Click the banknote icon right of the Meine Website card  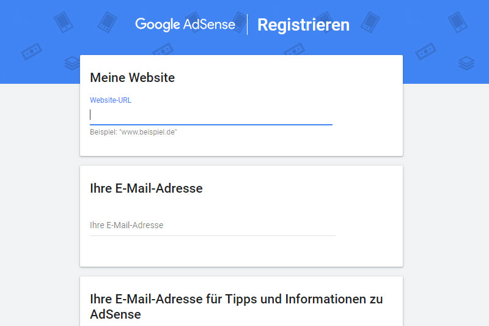click(x=425, y=51)
